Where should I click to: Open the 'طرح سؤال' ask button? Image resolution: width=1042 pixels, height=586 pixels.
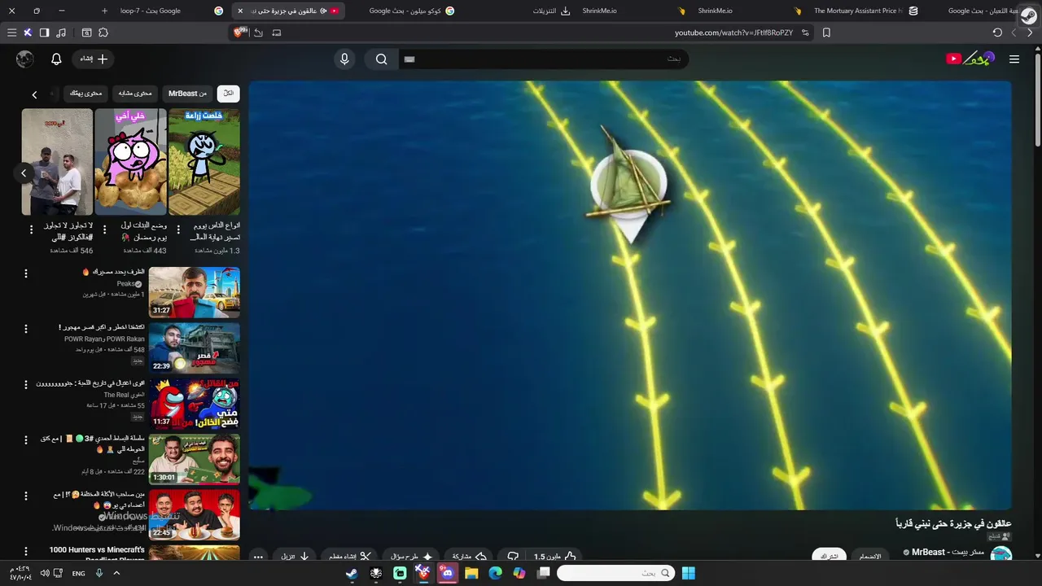[411, 557]
